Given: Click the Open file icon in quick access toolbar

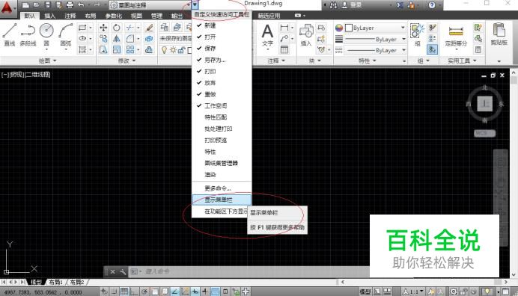Looking at the screenshot, I should [37, 5].
